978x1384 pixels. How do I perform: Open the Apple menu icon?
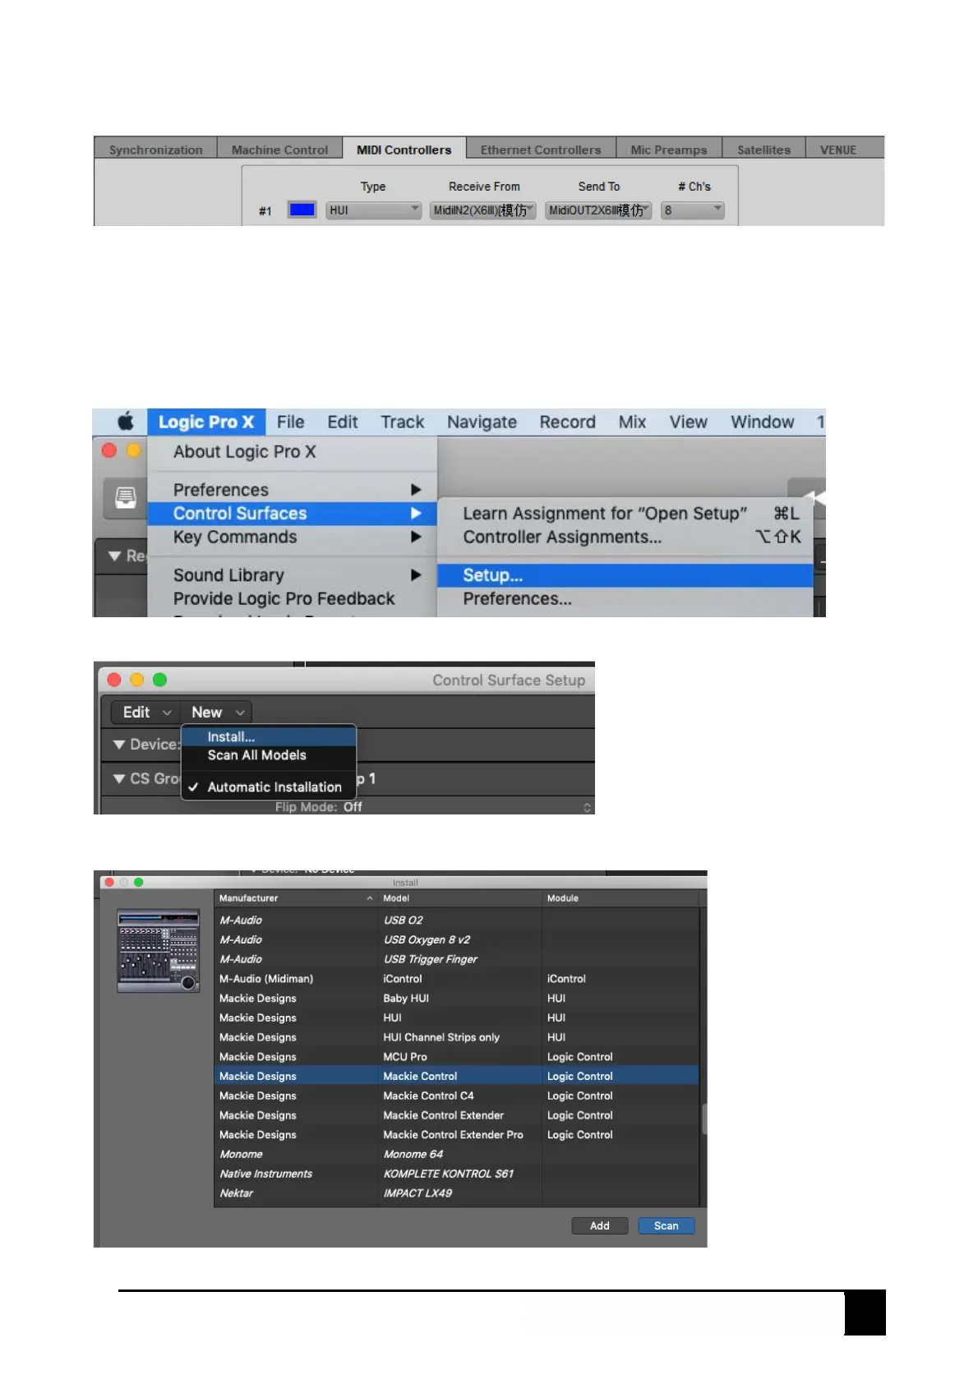coord(126,422)
